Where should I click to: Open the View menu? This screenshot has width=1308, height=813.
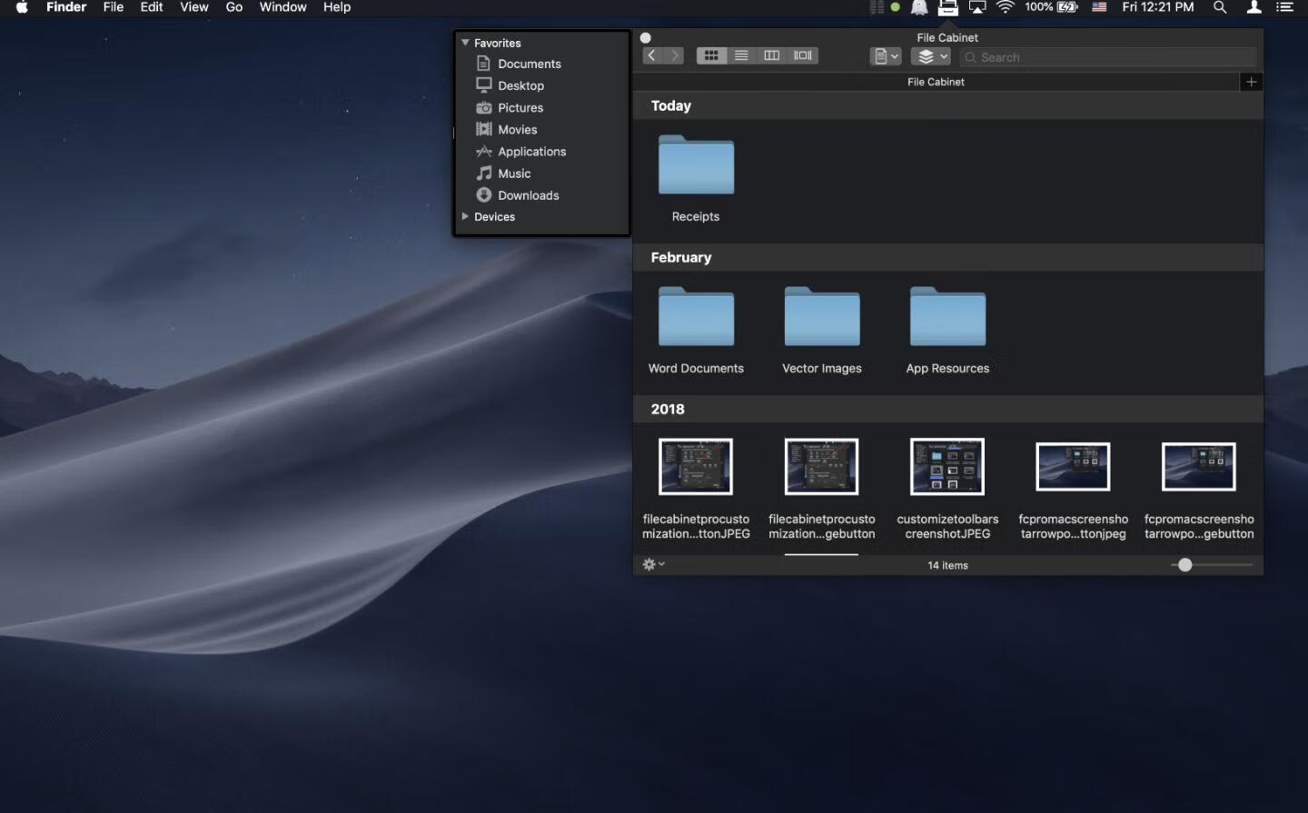pos(194,7)
